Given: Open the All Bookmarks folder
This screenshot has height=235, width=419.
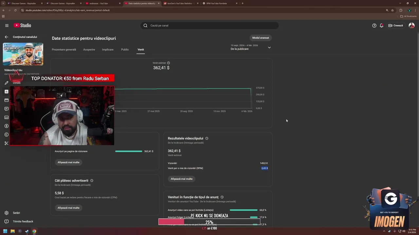Looking at the screenshot, I should click(x=408, y=16).
